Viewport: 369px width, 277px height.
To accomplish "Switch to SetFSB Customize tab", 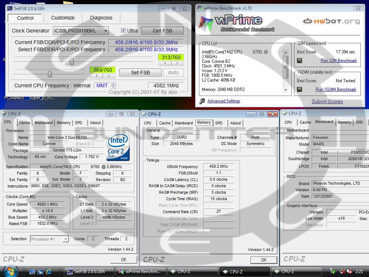I will tap(63, 18).
